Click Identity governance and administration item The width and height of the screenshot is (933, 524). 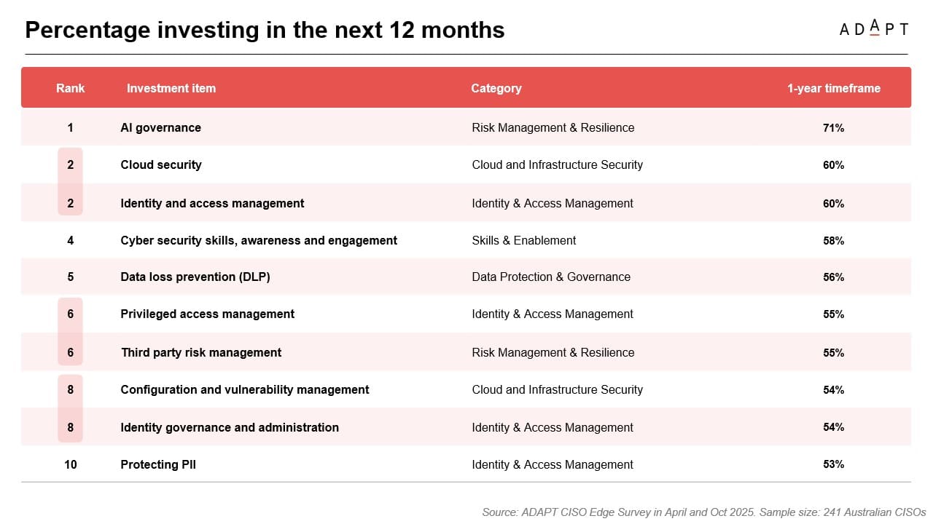click(230, 427)
